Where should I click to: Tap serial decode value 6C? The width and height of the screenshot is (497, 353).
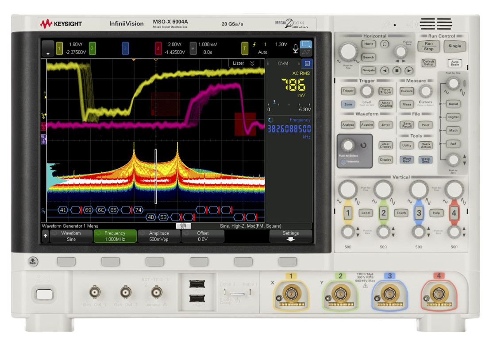click(x=101, y=210)
